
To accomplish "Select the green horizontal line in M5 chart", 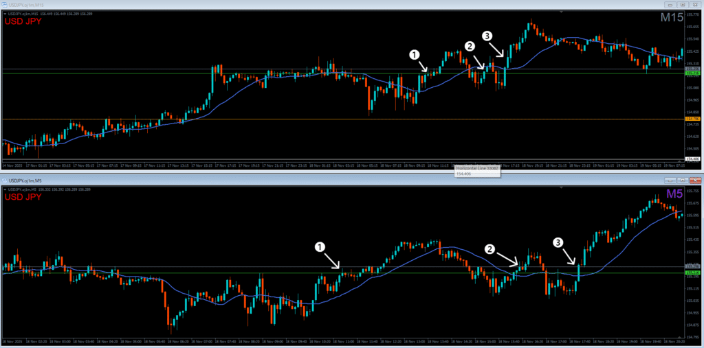I will pyautogui.click(x=343, y=272).
